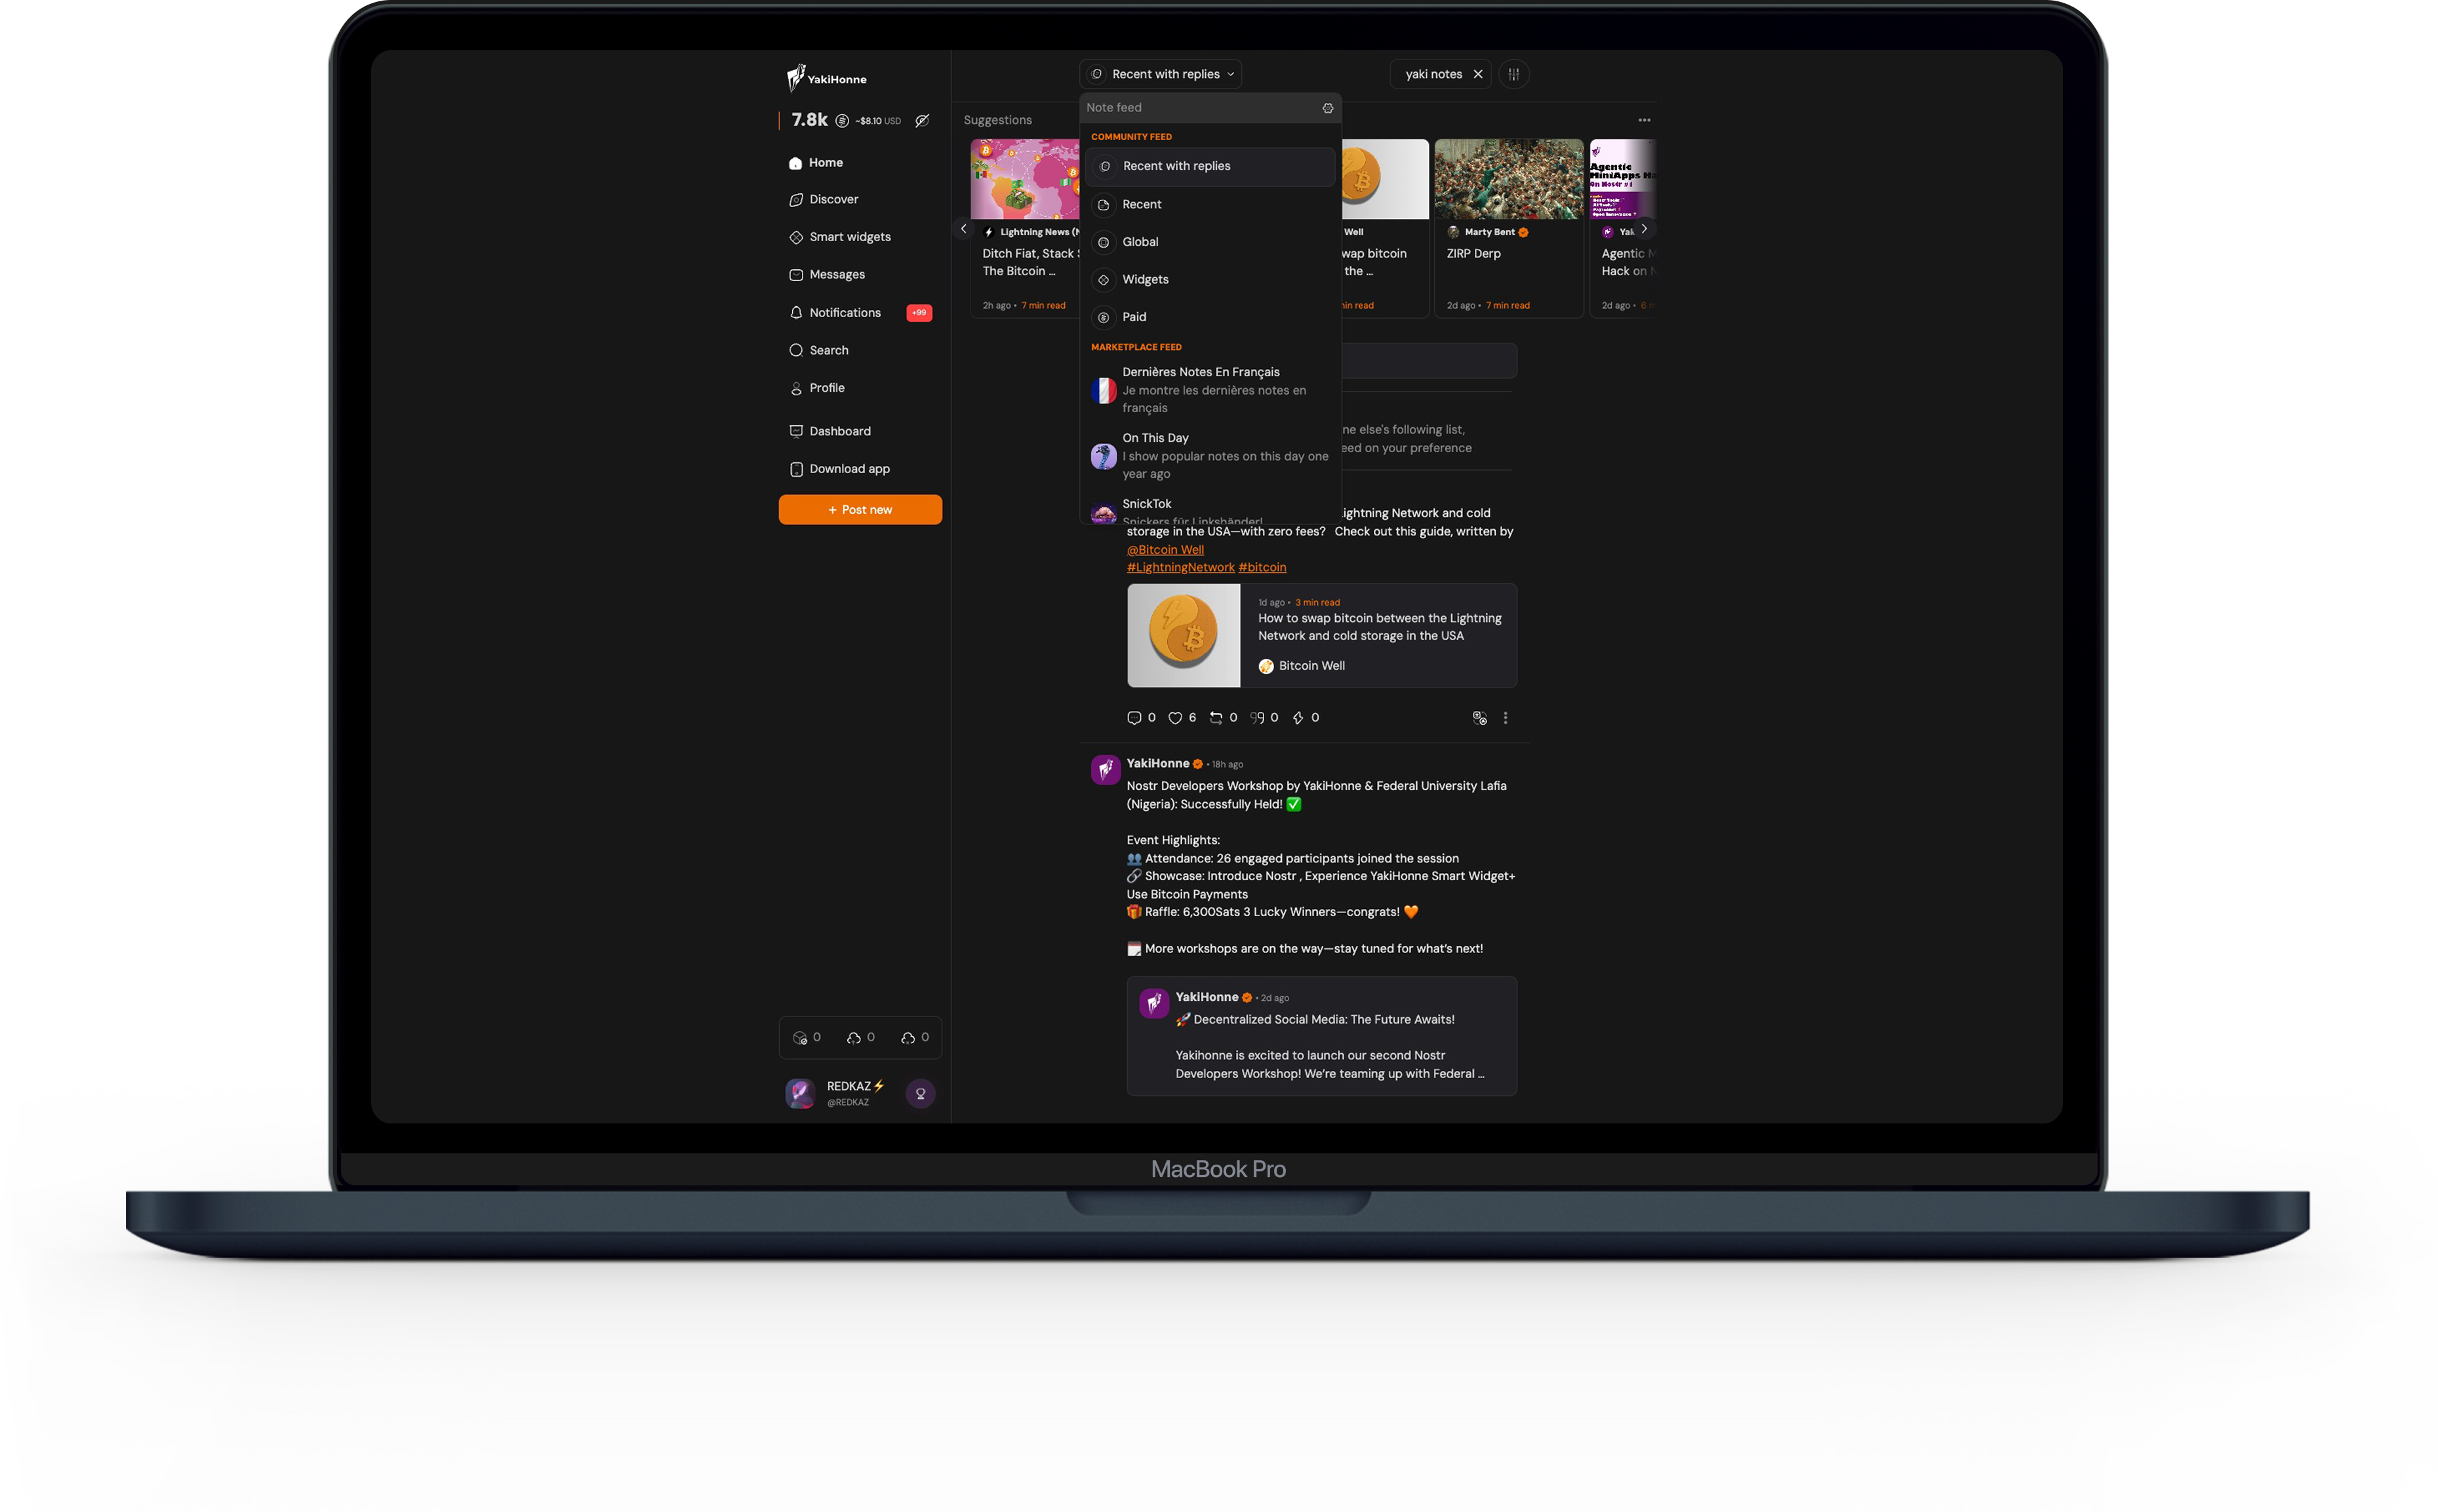
Task: Open the trophy rewards button
Action: tap(921, 1093)
